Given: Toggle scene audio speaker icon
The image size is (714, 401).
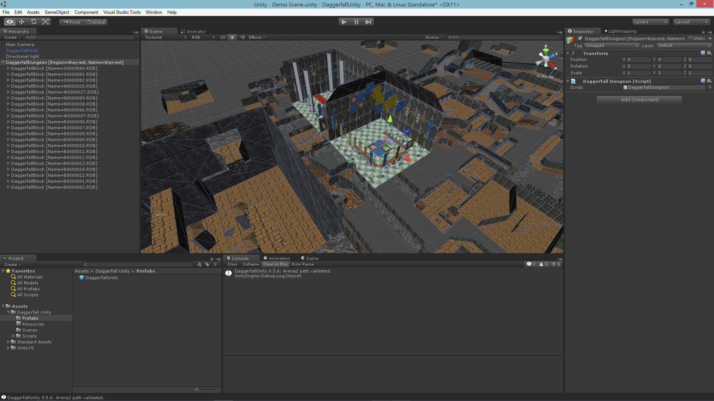Looking at the screenshot, I should point(242,37).
